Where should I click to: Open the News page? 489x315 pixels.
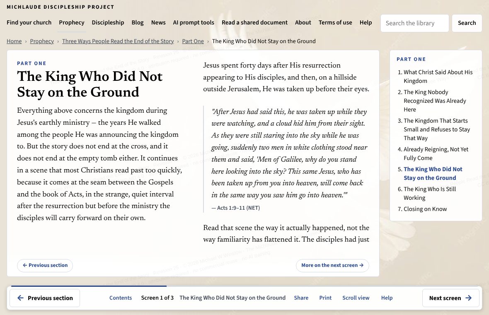(158, 22)
